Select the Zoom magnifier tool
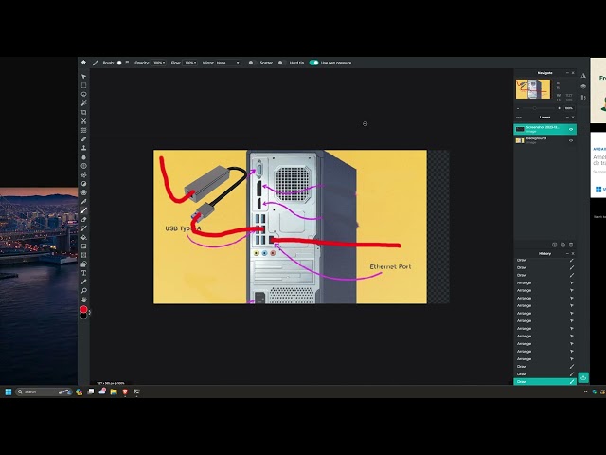The image size is (606, 455). click(83, 291)
